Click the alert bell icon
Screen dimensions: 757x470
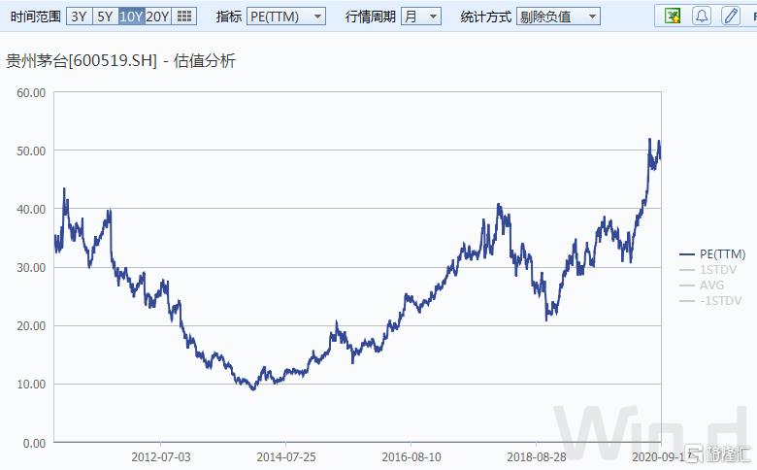702,17
